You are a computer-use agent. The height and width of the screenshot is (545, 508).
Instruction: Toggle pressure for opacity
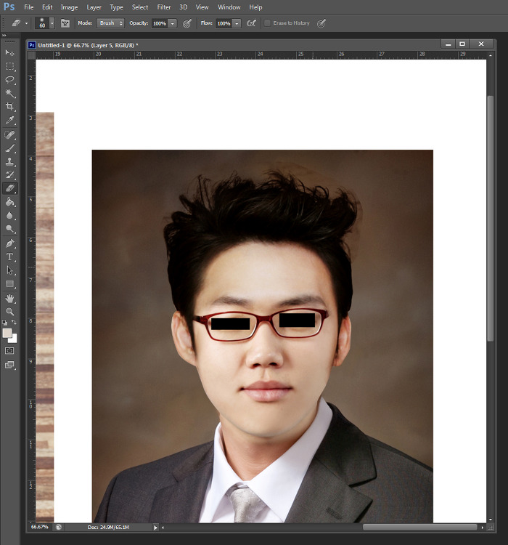coord(187,23)
